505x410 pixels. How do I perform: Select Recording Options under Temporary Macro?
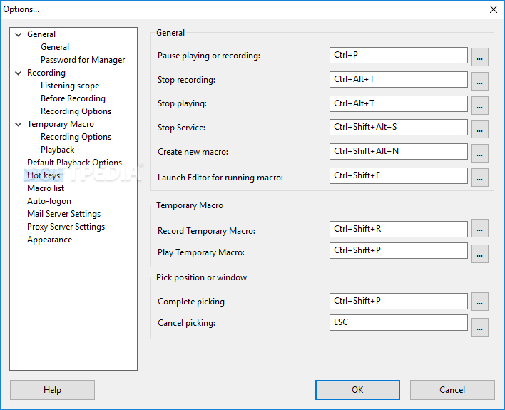click(x=76, y=137)
